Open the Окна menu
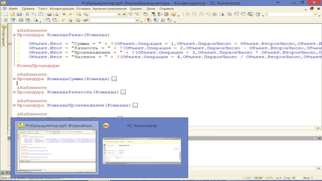This screenshot has height=181, width=322. [x=151, y=9]
